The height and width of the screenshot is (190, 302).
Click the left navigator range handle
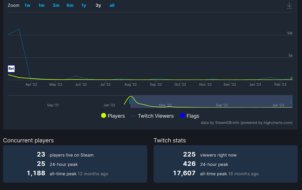[131, 101]
